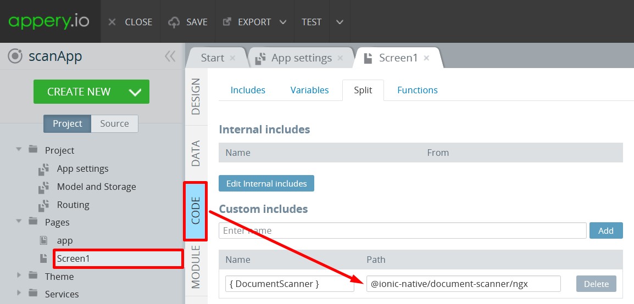Click the TEST button

312,22
